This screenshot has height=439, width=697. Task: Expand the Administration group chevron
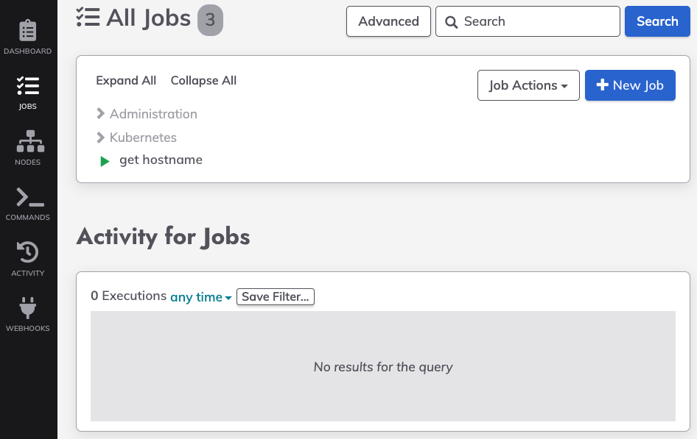100,114
